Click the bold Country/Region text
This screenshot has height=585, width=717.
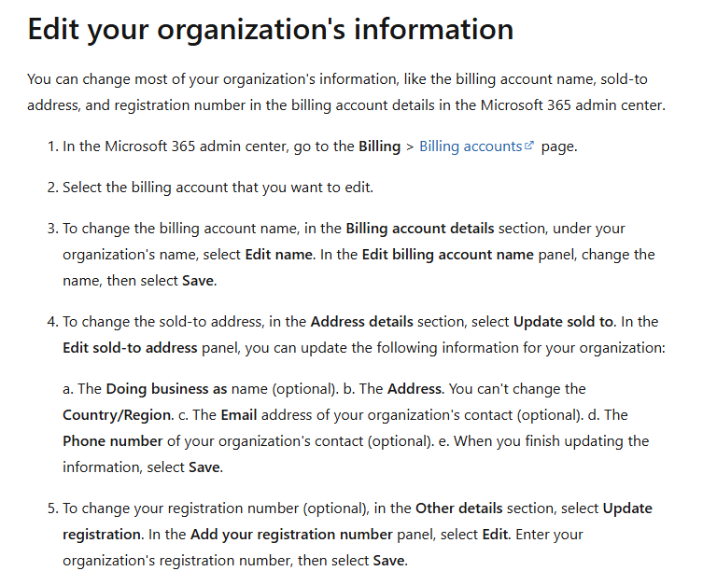tap(117, 415)
